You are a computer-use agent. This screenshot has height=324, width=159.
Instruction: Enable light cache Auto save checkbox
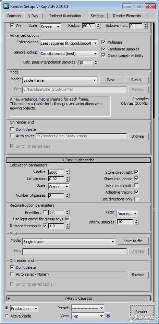tap(12, 274)
